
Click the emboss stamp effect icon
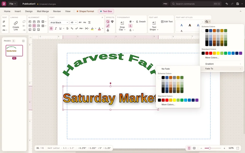[108, 30]
